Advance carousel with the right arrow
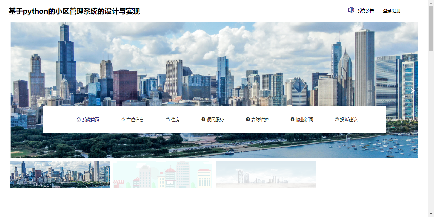Image resolution: width=434 pixels, height=217 pixels. (x=413, y=91)
